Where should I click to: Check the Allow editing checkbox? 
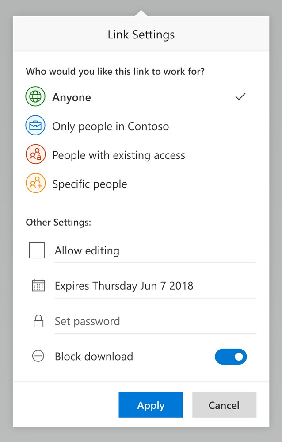(x=37, y=250)
